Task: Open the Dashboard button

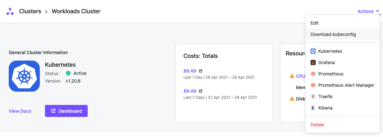Action: [66, 111]
